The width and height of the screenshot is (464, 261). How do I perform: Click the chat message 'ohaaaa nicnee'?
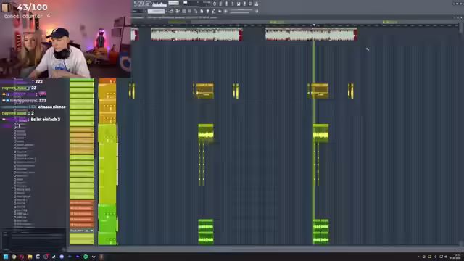point(51,107)
